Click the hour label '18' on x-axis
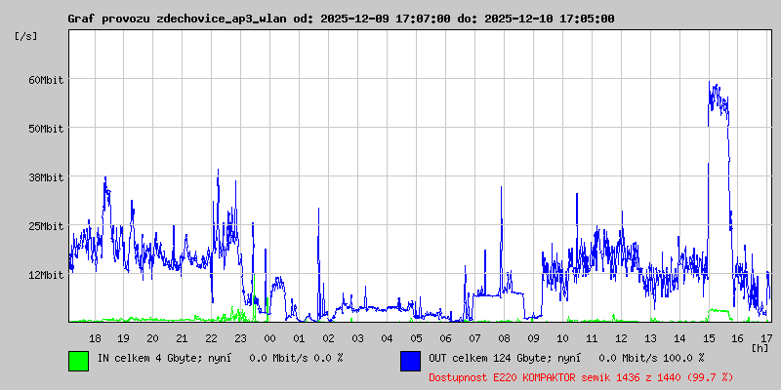 coord(95,338)
